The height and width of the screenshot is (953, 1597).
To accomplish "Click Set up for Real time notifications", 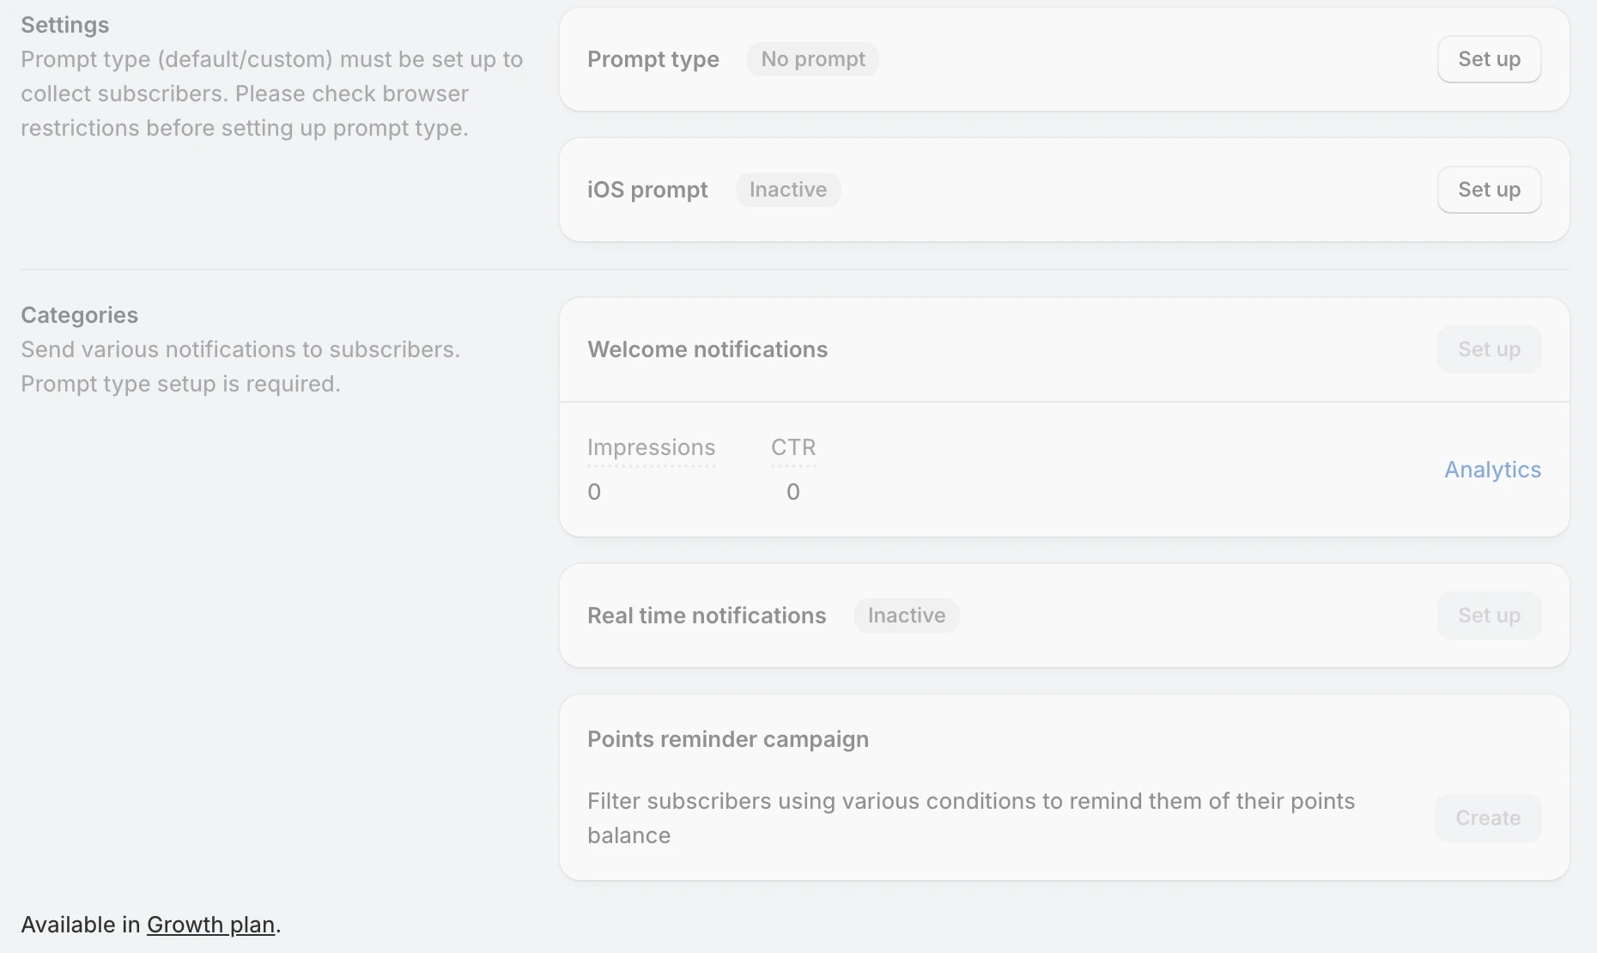I will pos(1489,616).
